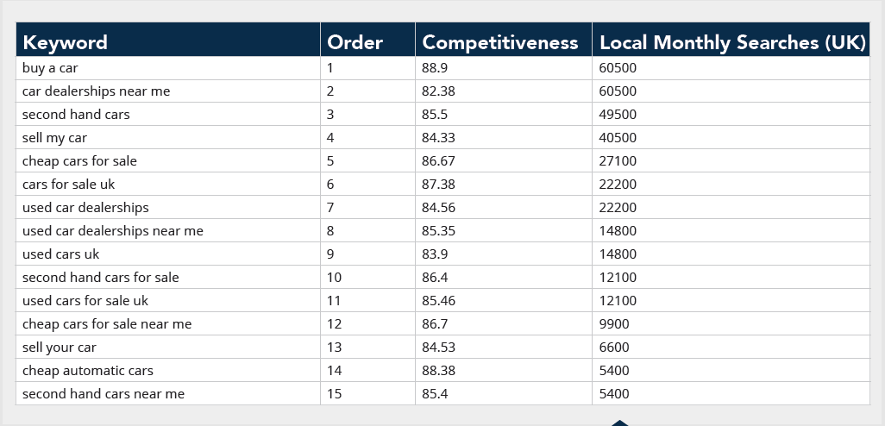This screenshot has width=885, height=426.
Task: Click the order number 10 cell
Action: tap(368, 278)
